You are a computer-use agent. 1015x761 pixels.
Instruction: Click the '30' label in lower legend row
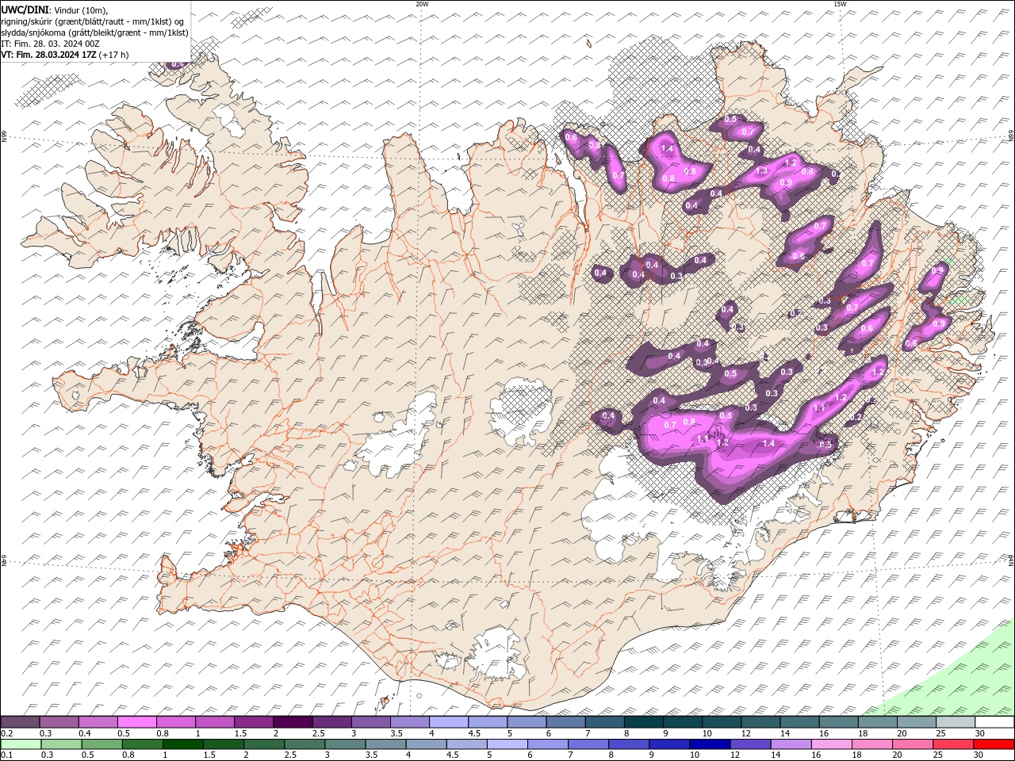coord(978,755)
